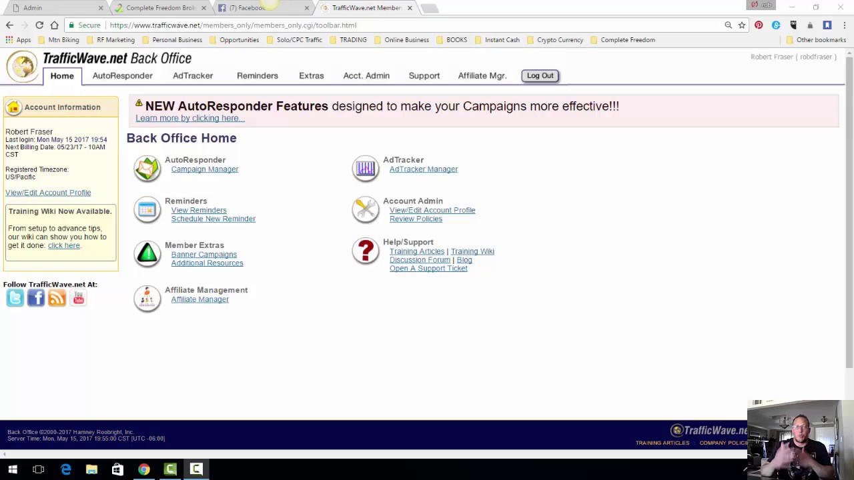Open the Windows Store taskbar icon
The width and height of the screenshot is (854, 480).
click(x=117, y=469)
